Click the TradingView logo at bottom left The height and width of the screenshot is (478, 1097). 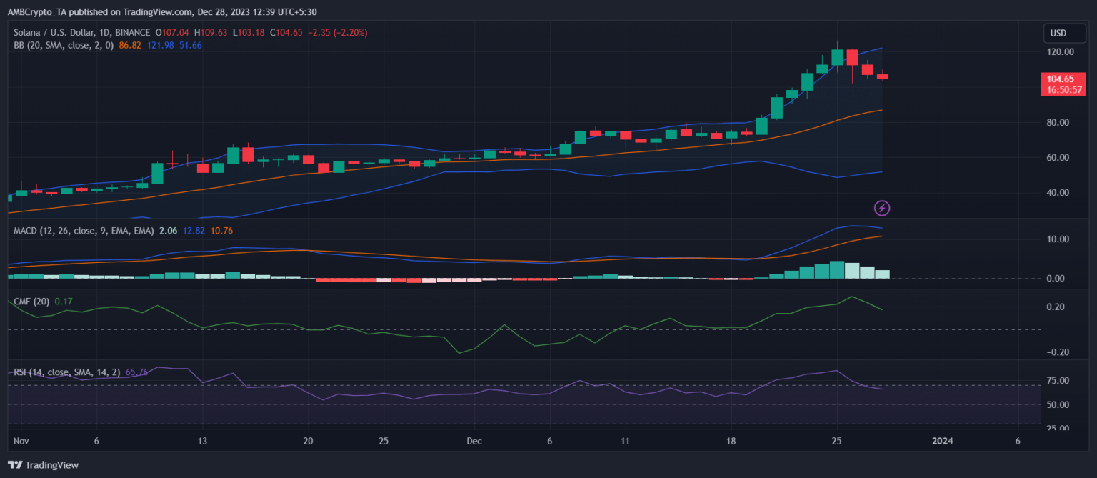click(x=44, y=464)
